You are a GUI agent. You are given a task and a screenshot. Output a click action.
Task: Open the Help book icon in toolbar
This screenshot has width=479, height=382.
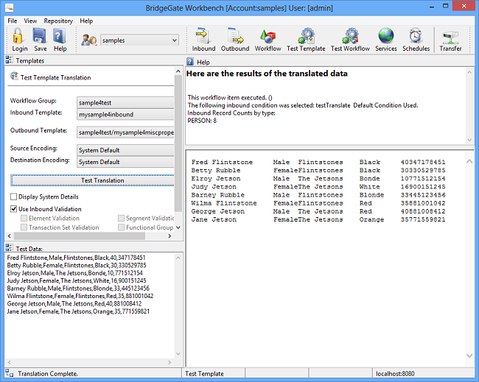[60, 36]
